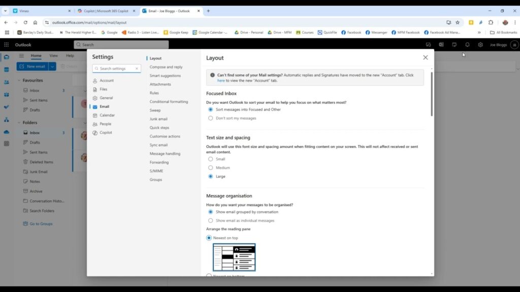Select Don't sort my messages
The image size is (520, 292).
pyautogui.click(x=211, y=118)
